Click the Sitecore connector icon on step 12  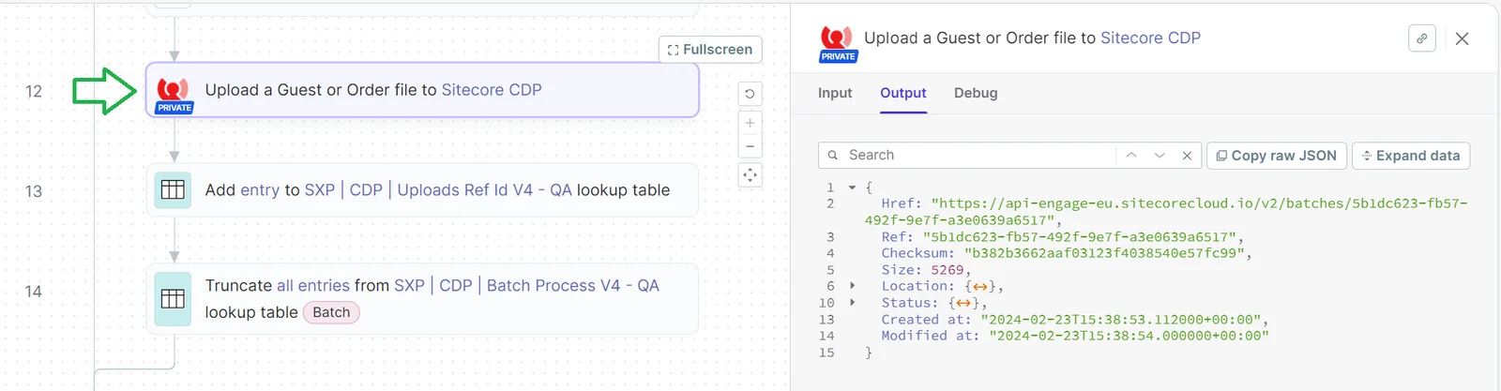[x=174, y=90]
